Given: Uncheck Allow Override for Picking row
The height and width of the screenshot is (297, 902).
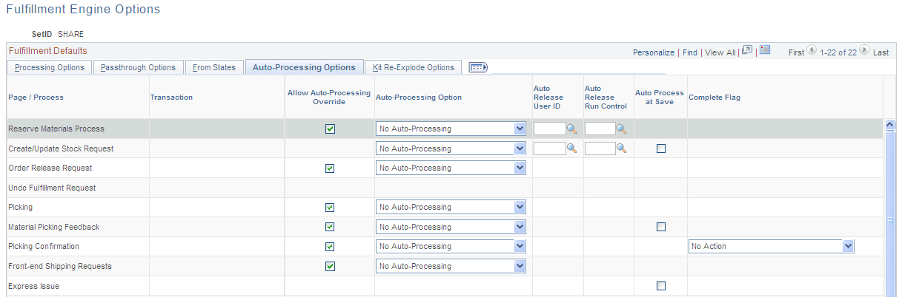Looking at the screenshot, I should (x=330, y=208).
